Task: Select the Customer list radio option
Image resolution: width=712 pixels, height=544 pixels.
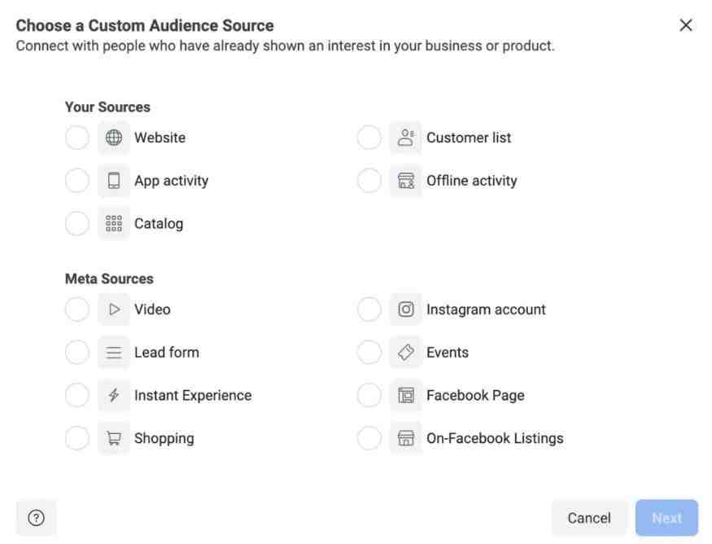Action: coord(369,138)
